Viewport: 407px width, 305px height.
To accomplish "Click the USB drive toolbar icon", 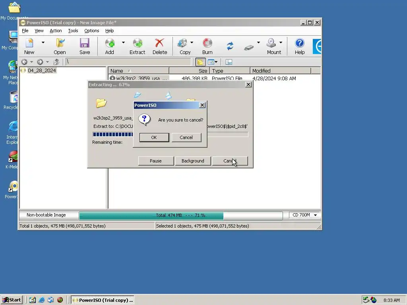I will click(x=249, y=48).
